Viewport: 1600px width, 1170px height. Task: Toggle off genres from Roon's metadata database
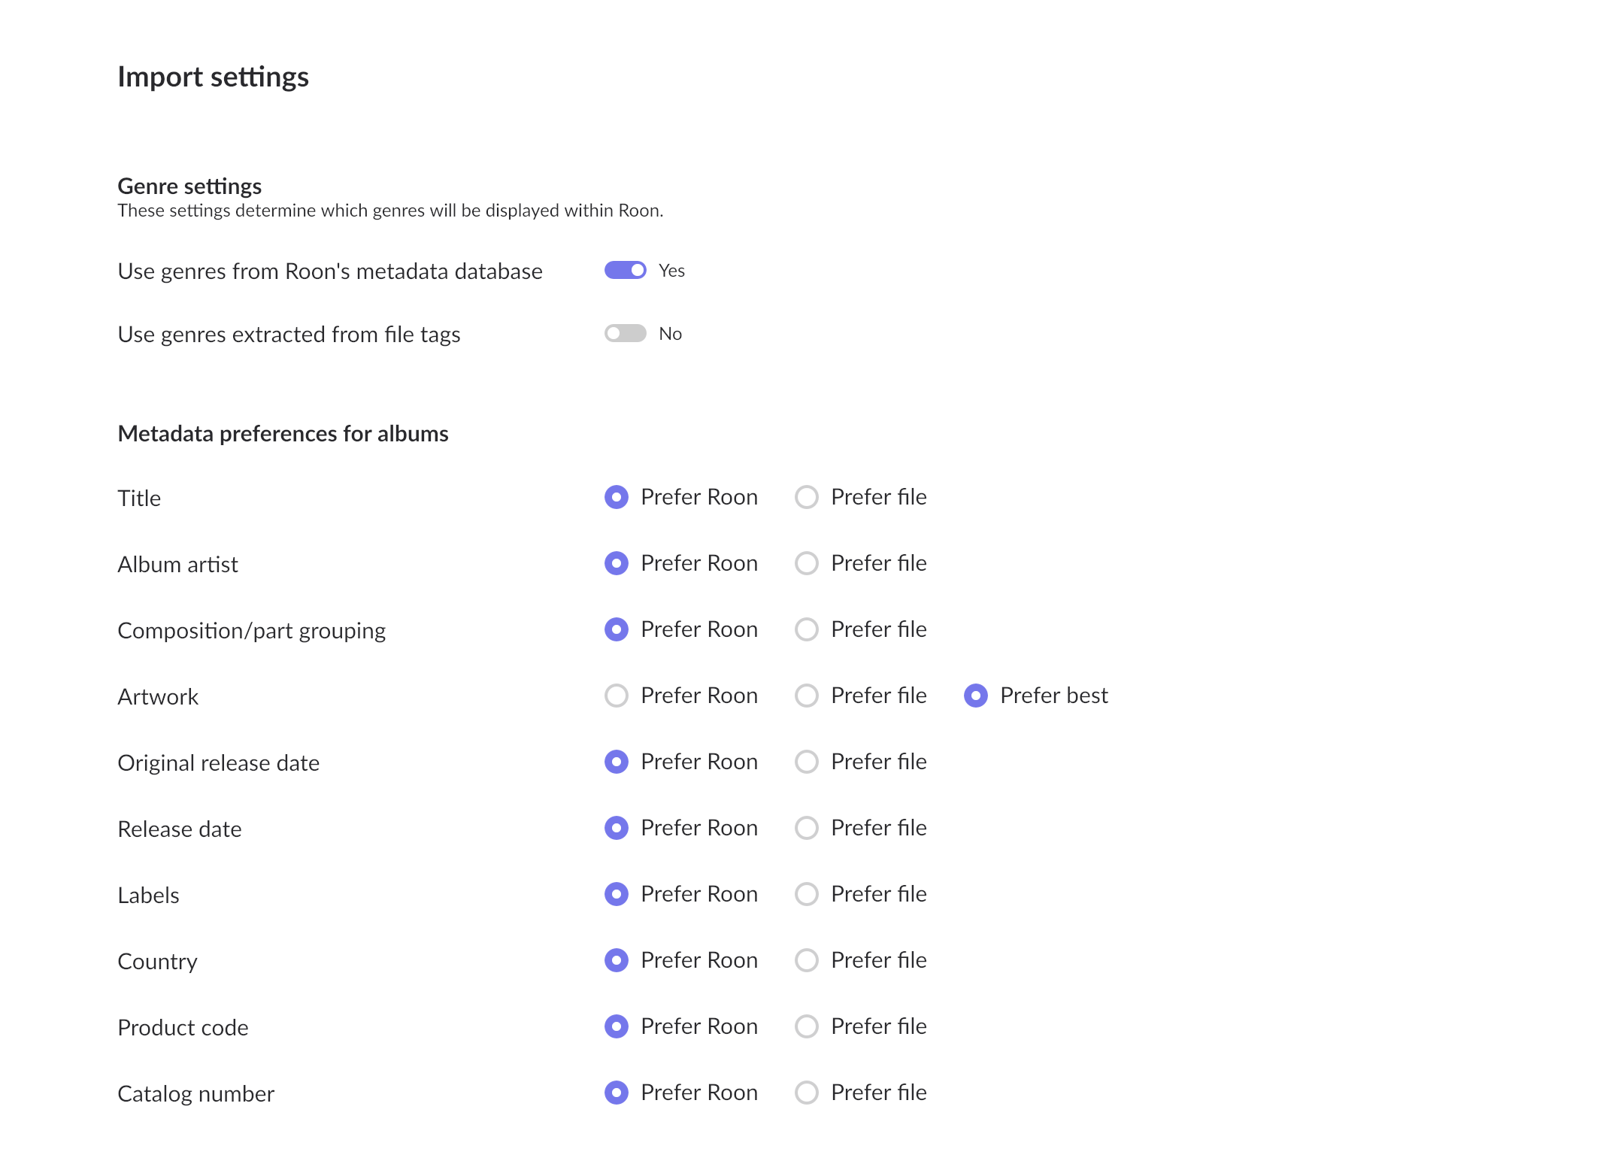pos(625,271)
